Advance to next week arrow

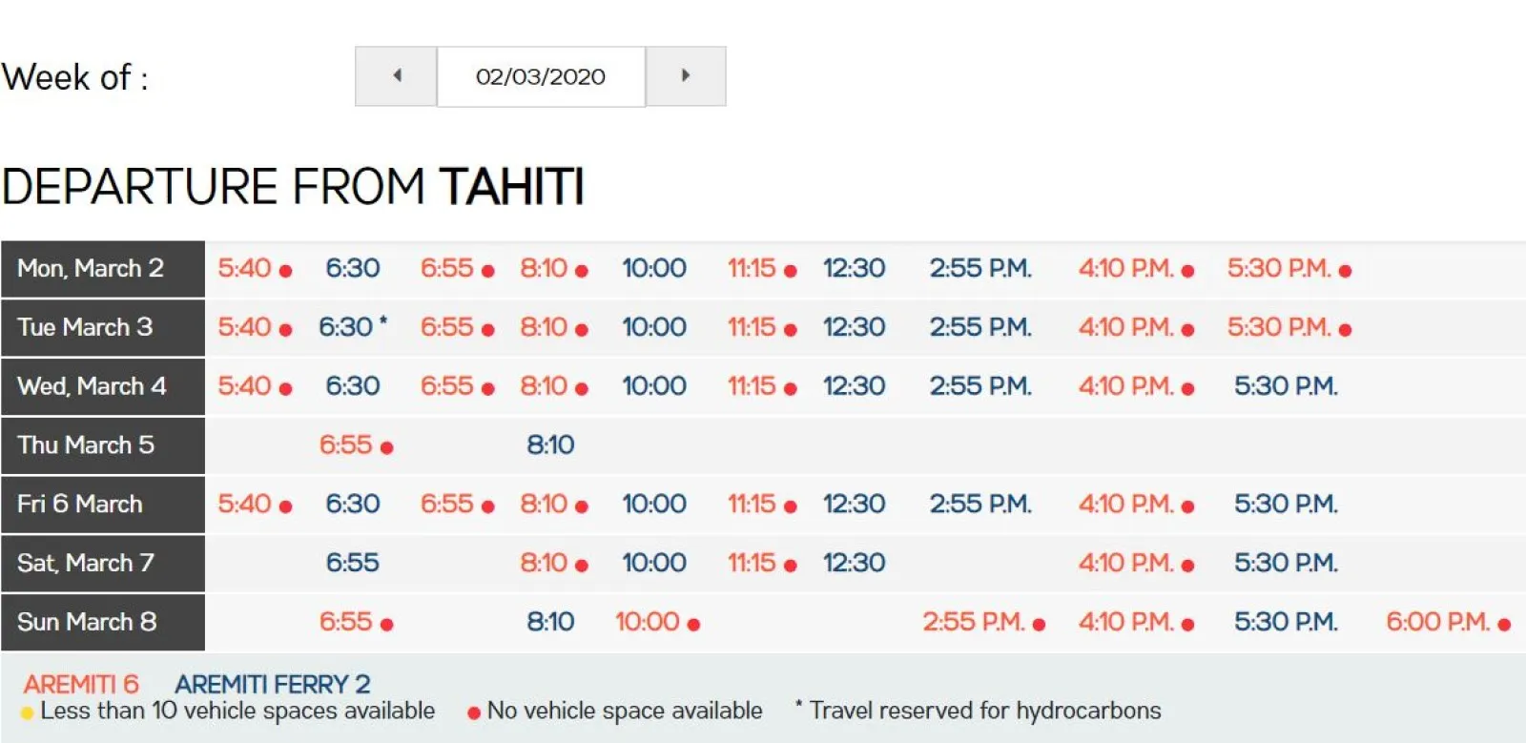(685, 76)
